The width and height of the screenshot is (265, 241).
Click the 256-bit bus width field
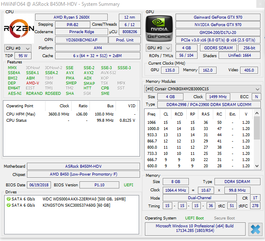tap(249, 48)
